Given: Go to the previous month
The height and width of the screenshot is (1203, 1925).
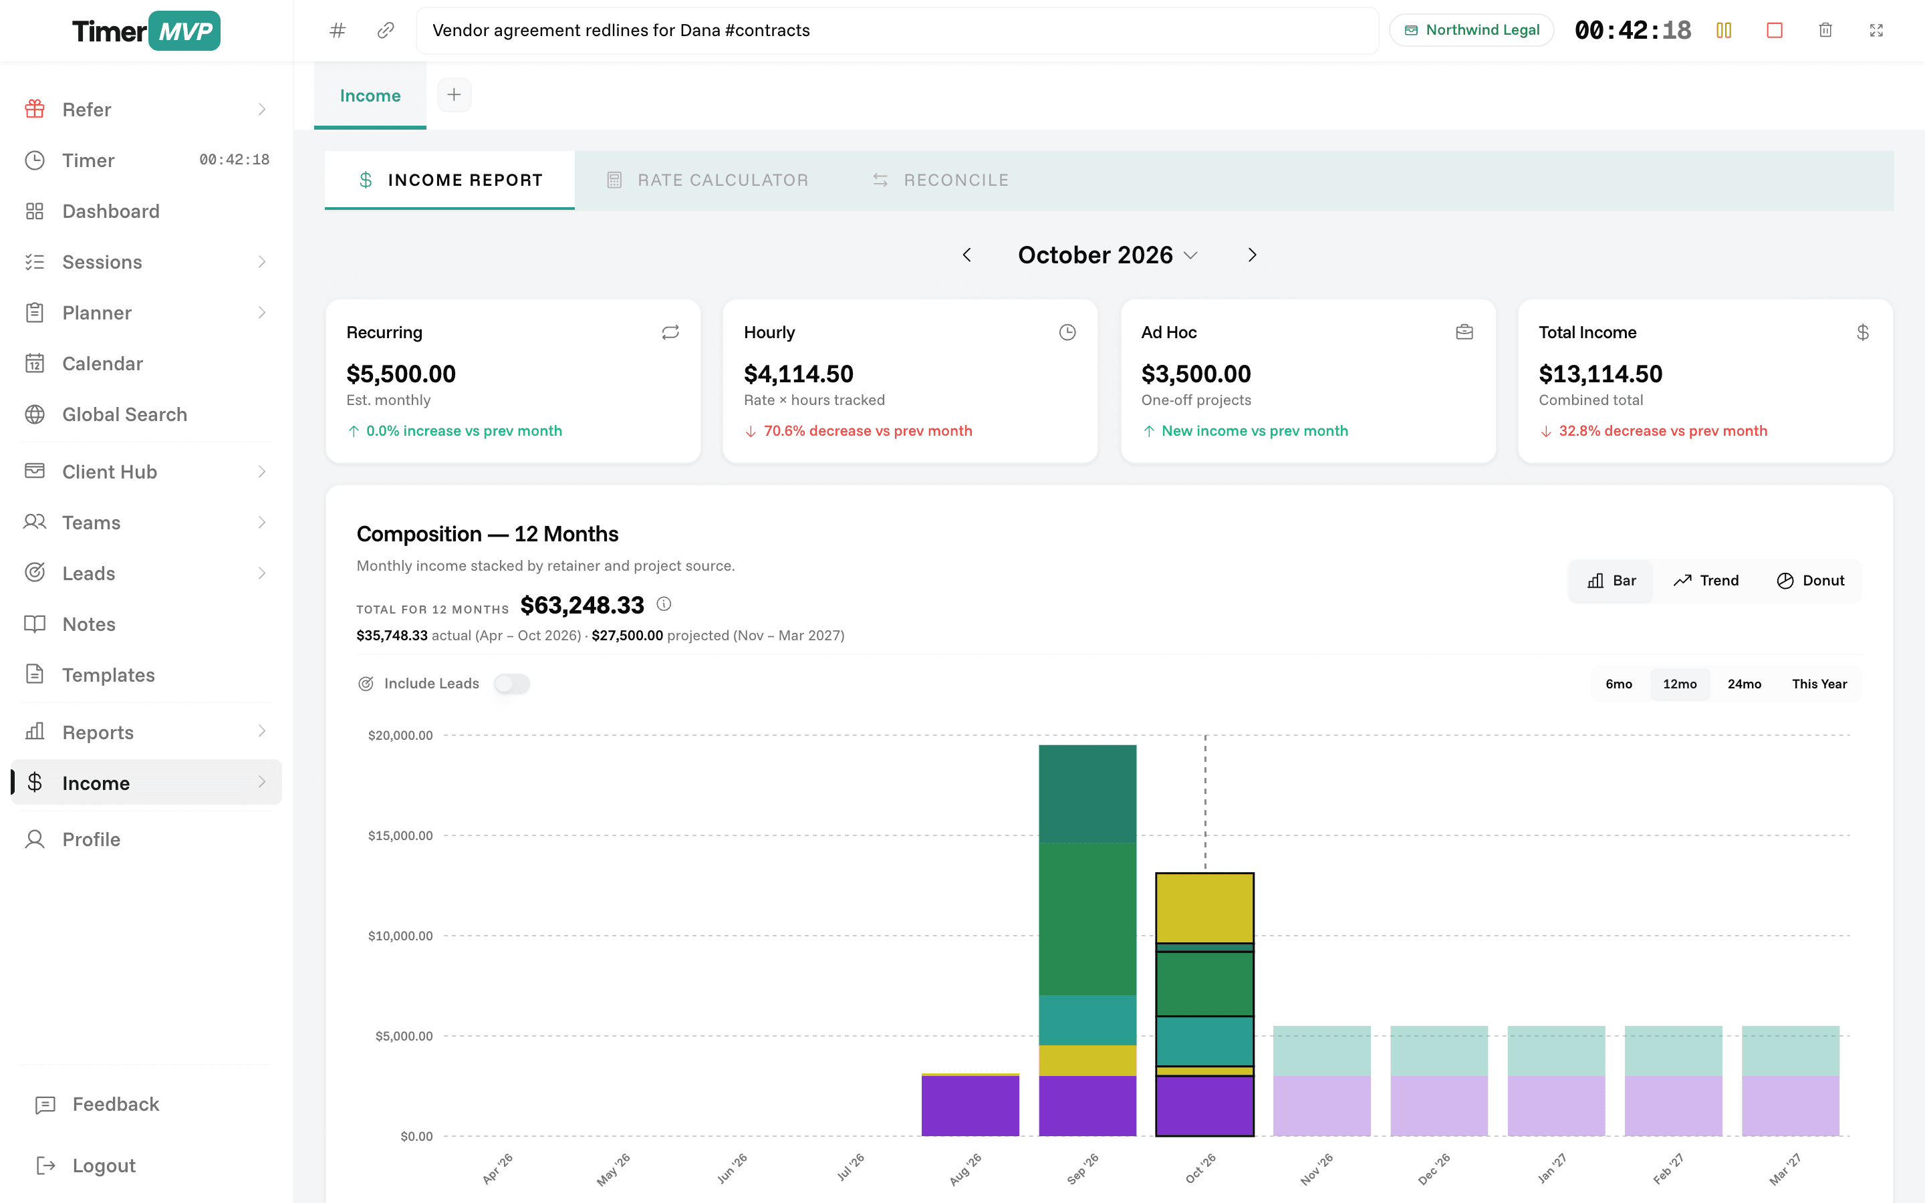Looking at the screenshot, I should tap(967, 255).
